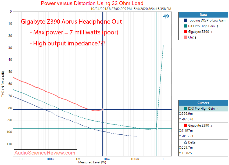Click the -50 tick label on y-axis
Screen dimensions: 229x165
pos(9,72)
